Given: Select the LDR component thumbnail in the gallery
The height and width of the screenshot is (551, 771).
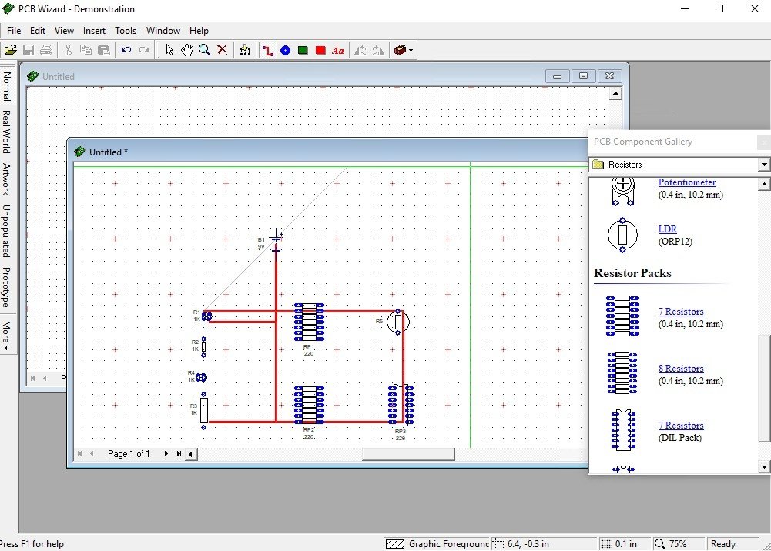Looking at the screenshot, I should coord(622,235).
